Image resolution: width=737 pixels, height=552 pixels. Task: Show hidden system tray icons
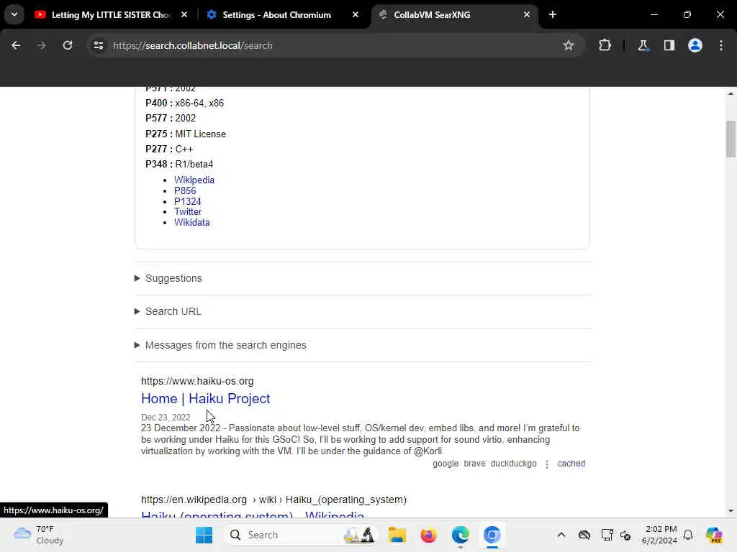tap(561, 535)
